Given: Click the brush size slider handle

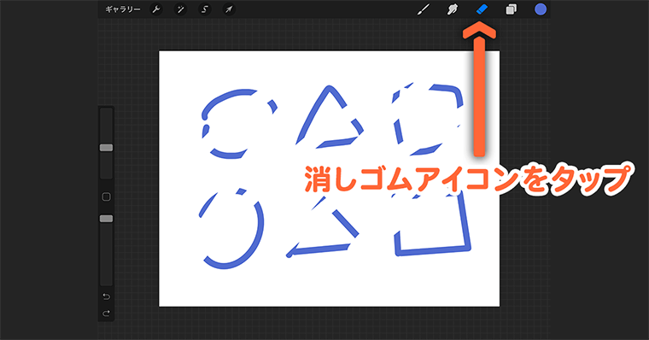Looking at the screenshot, I should (x=107, y=148).
